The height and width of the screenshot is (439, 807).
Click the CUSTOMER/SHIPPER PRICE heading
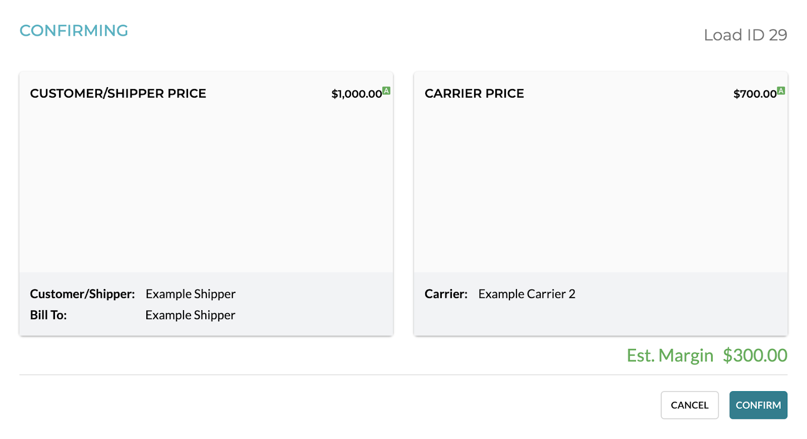(118, 93)
